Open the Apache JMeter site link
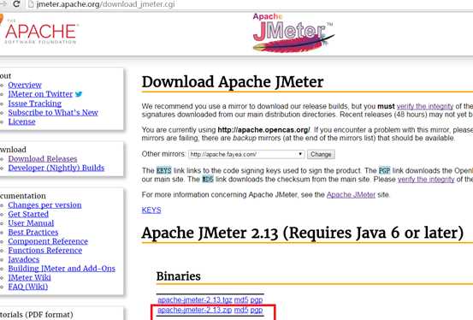This screenshot has width=473, height=320. tap(351, 195)
